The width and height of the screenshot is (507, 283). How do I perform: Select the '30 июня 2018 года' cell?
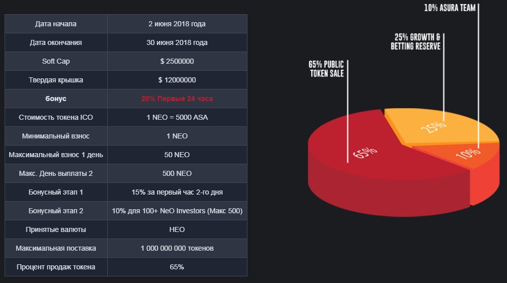pyautogui.click(x=177, y=42)
